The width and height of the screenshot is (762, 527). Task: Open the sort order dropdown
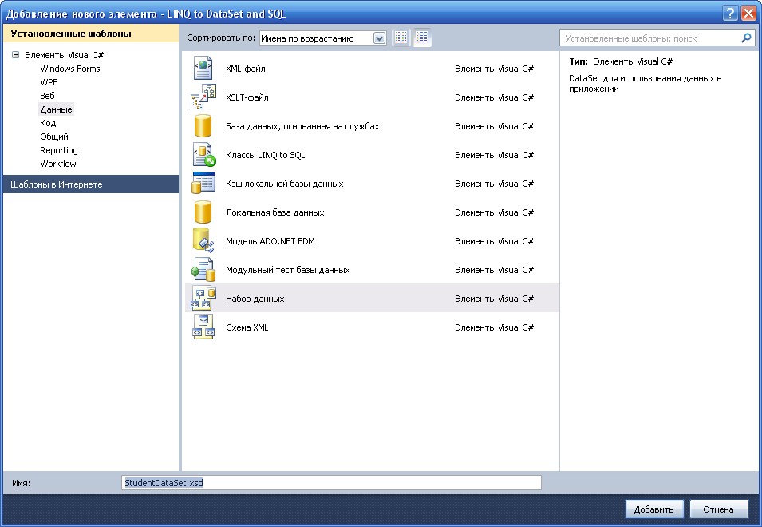pos(322,38)
